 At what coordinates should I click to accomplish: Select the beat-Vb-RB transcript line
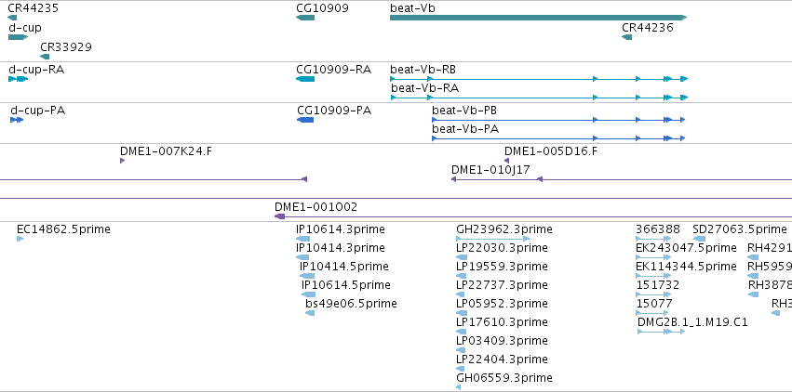539,79
